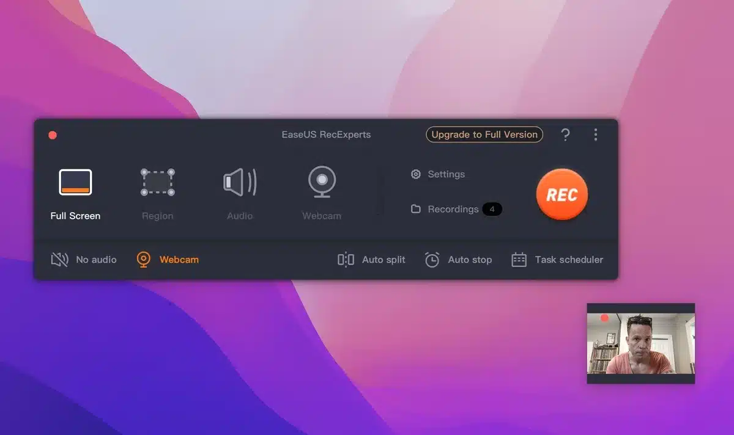The width and height of the screenshot is (734, 435).
Task: Click the Region label text
Action: [157, 216]
